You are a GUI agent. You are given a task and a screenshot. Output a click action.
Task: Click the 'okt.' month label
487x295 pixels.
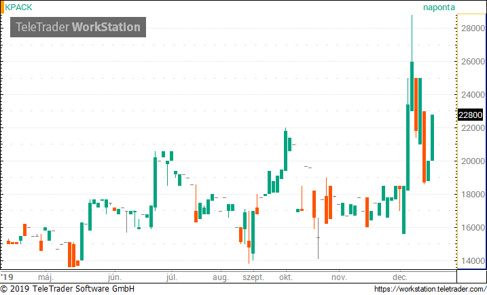point(286,277)
